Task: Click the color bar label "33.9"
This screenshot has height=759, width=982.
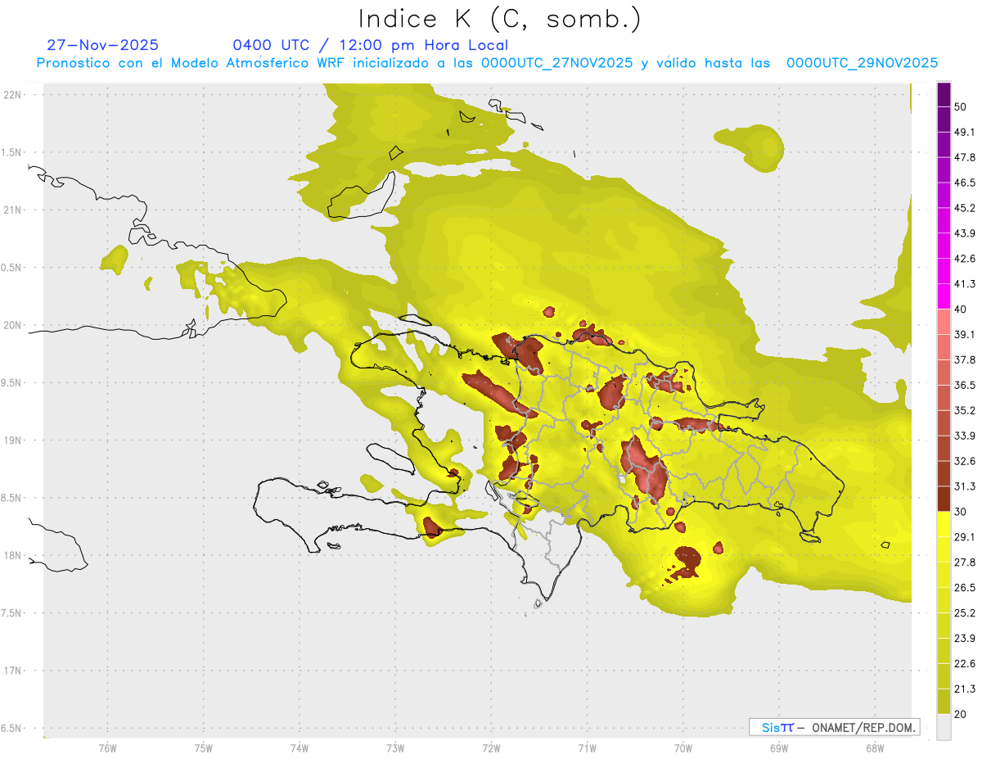Action: tap(964, 436)
